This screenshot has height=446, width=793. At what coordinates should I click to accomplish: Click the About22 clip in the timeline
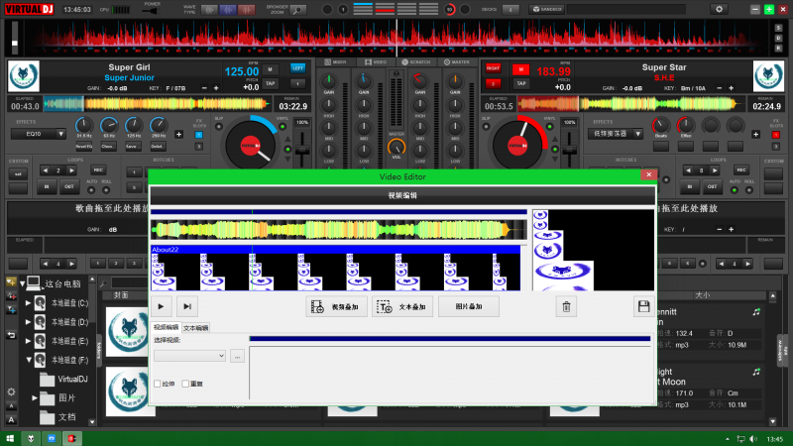click(335, 268)
